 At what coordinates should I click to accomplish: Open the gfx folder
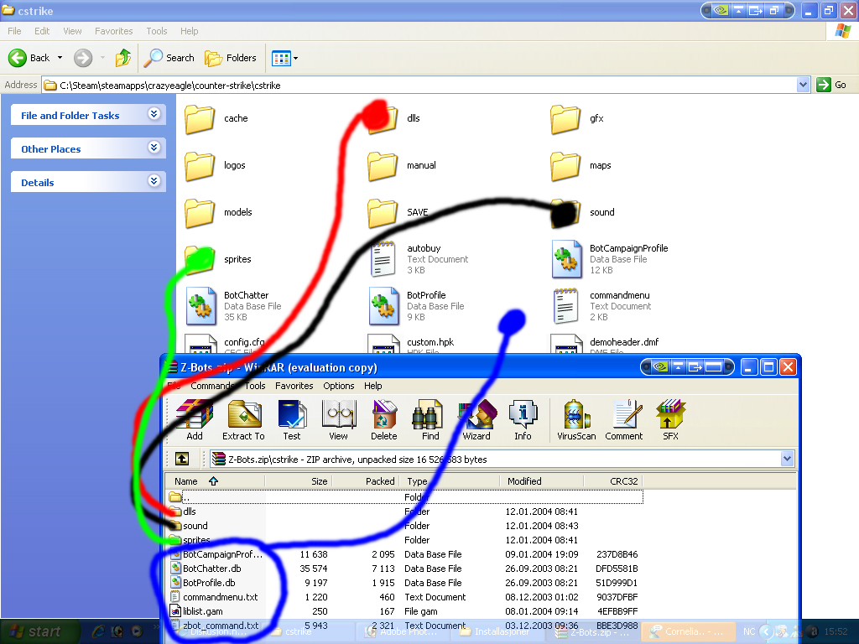pos(578,118)
